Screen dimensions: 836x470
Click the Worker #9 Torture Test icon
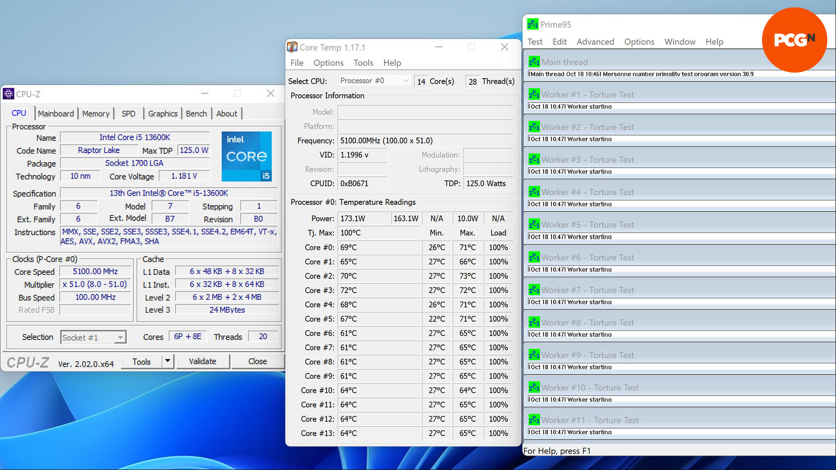point(534,355)
